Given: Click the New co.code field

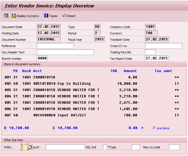Looking at the screenshot, I should pos(174,147).
